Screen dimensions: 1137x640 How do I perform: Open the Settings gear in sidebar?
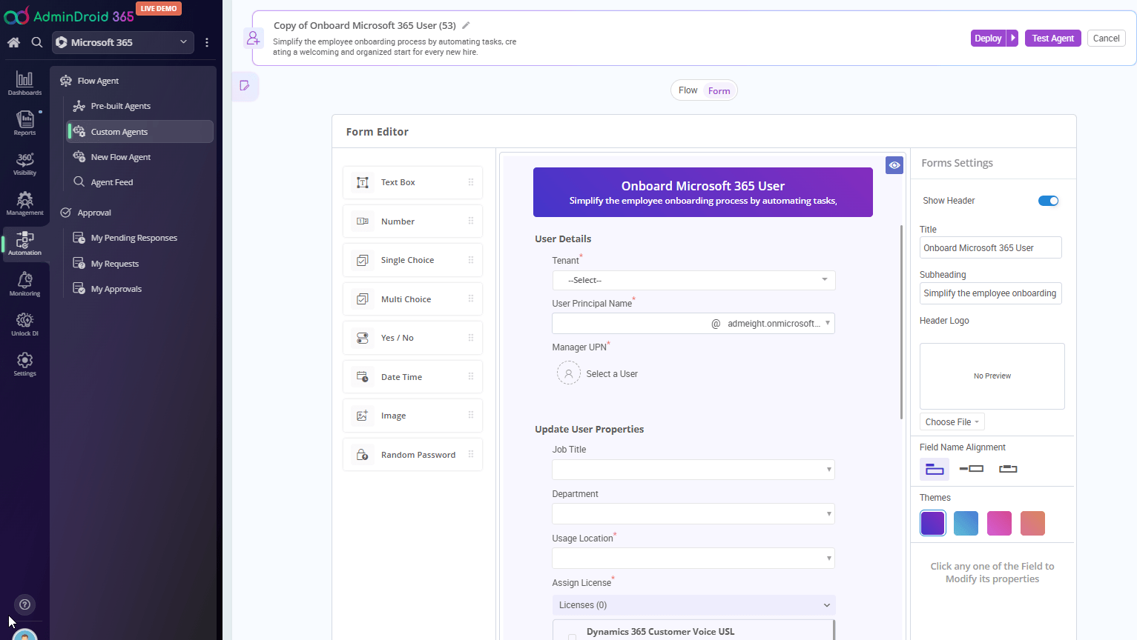click(x=24, y=364)
